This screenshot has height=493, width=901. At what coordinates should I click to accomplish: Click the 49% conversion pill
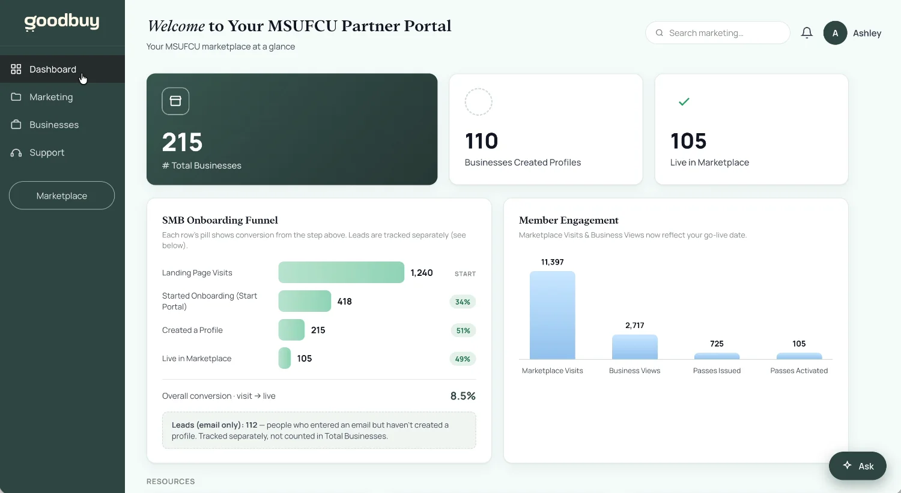tap(463, 359)
